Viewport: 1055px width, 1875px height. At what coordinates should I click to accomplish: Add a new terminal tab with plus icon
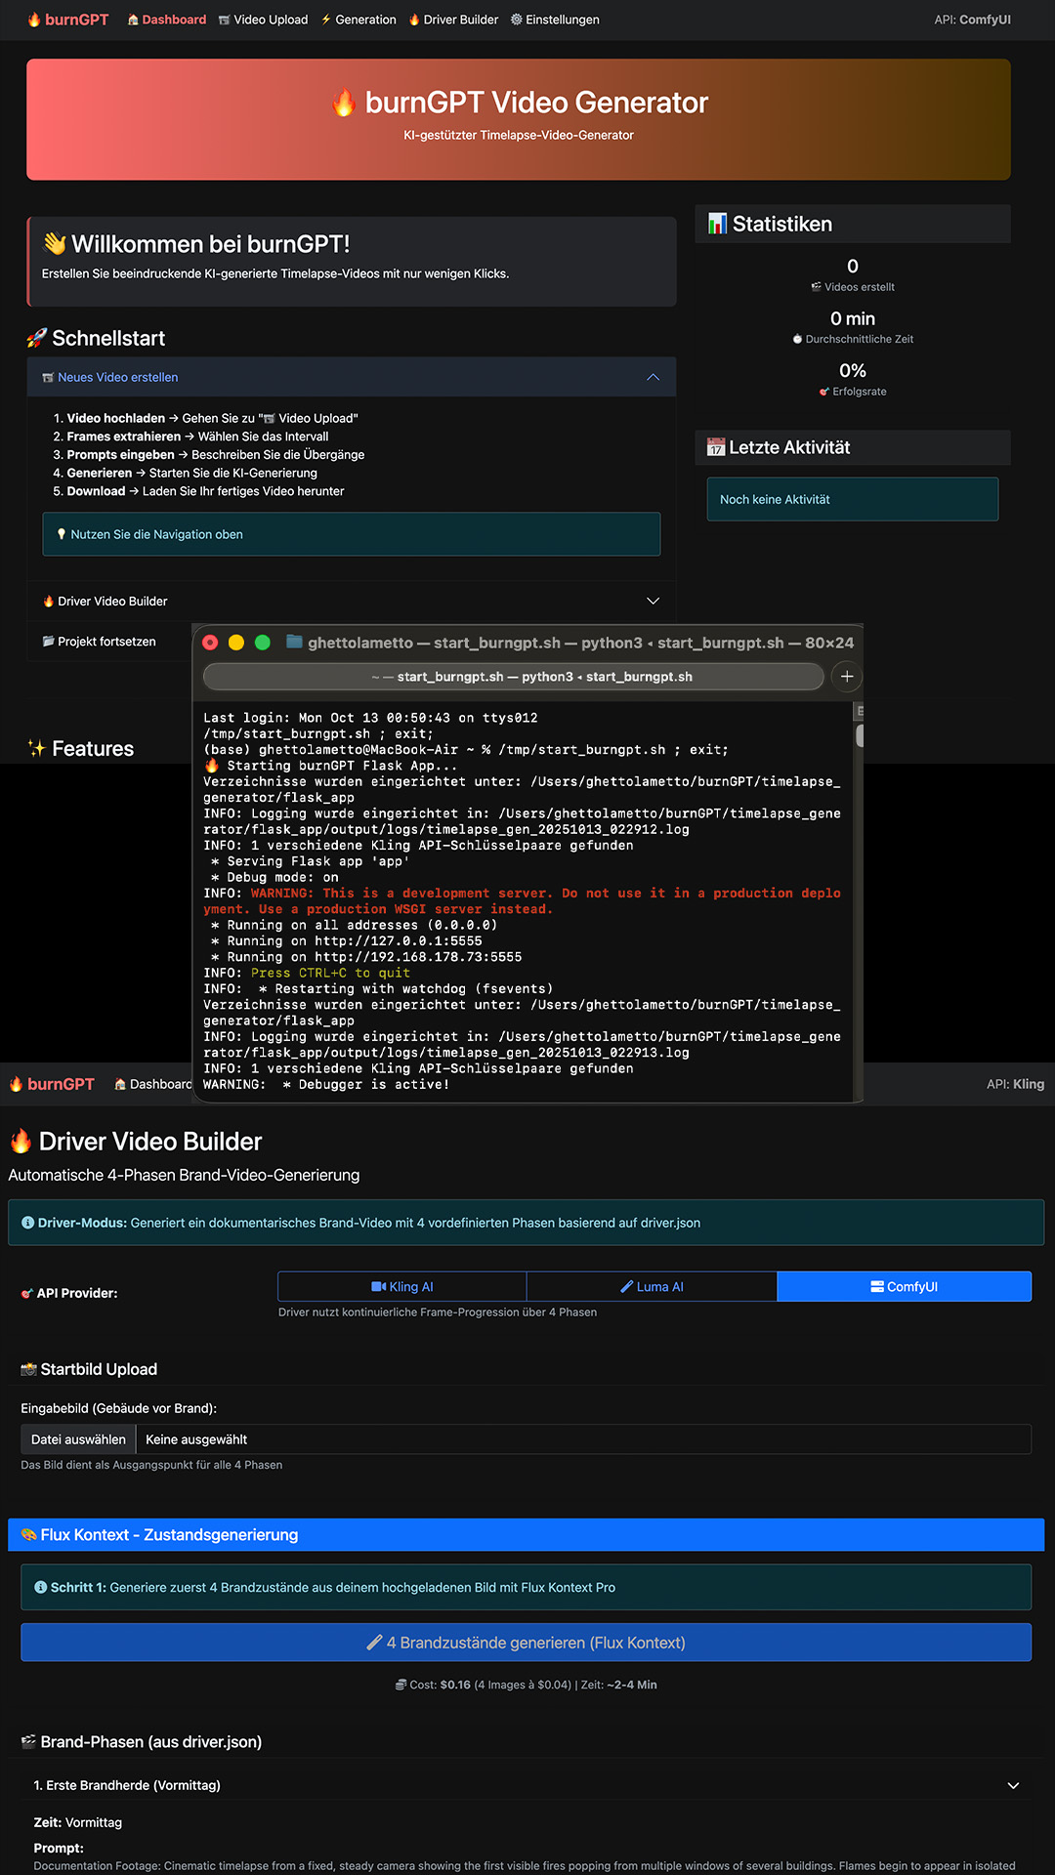[847, 676]
